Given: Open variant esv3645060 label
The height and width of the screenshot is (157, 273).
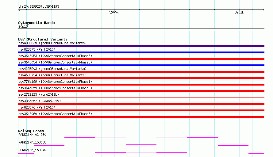Looking at the screenshot, I should click(55, 114).
